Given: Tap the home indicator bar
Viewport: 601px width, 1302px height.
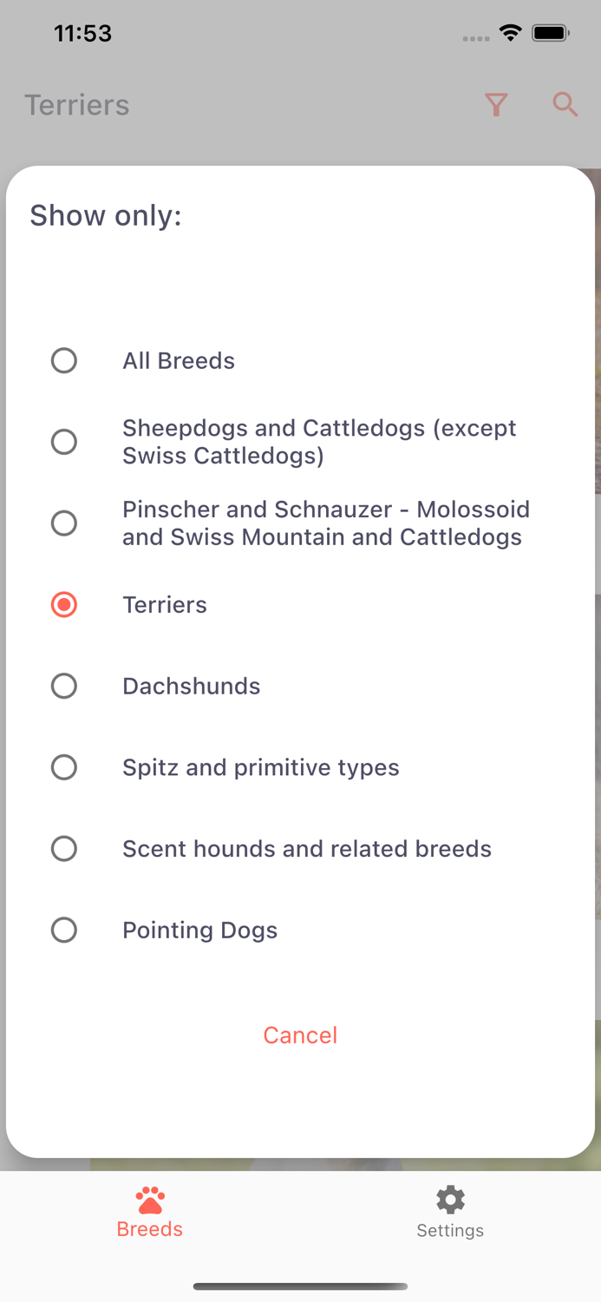Looking at the screenshot, I should click(300, 1286).
